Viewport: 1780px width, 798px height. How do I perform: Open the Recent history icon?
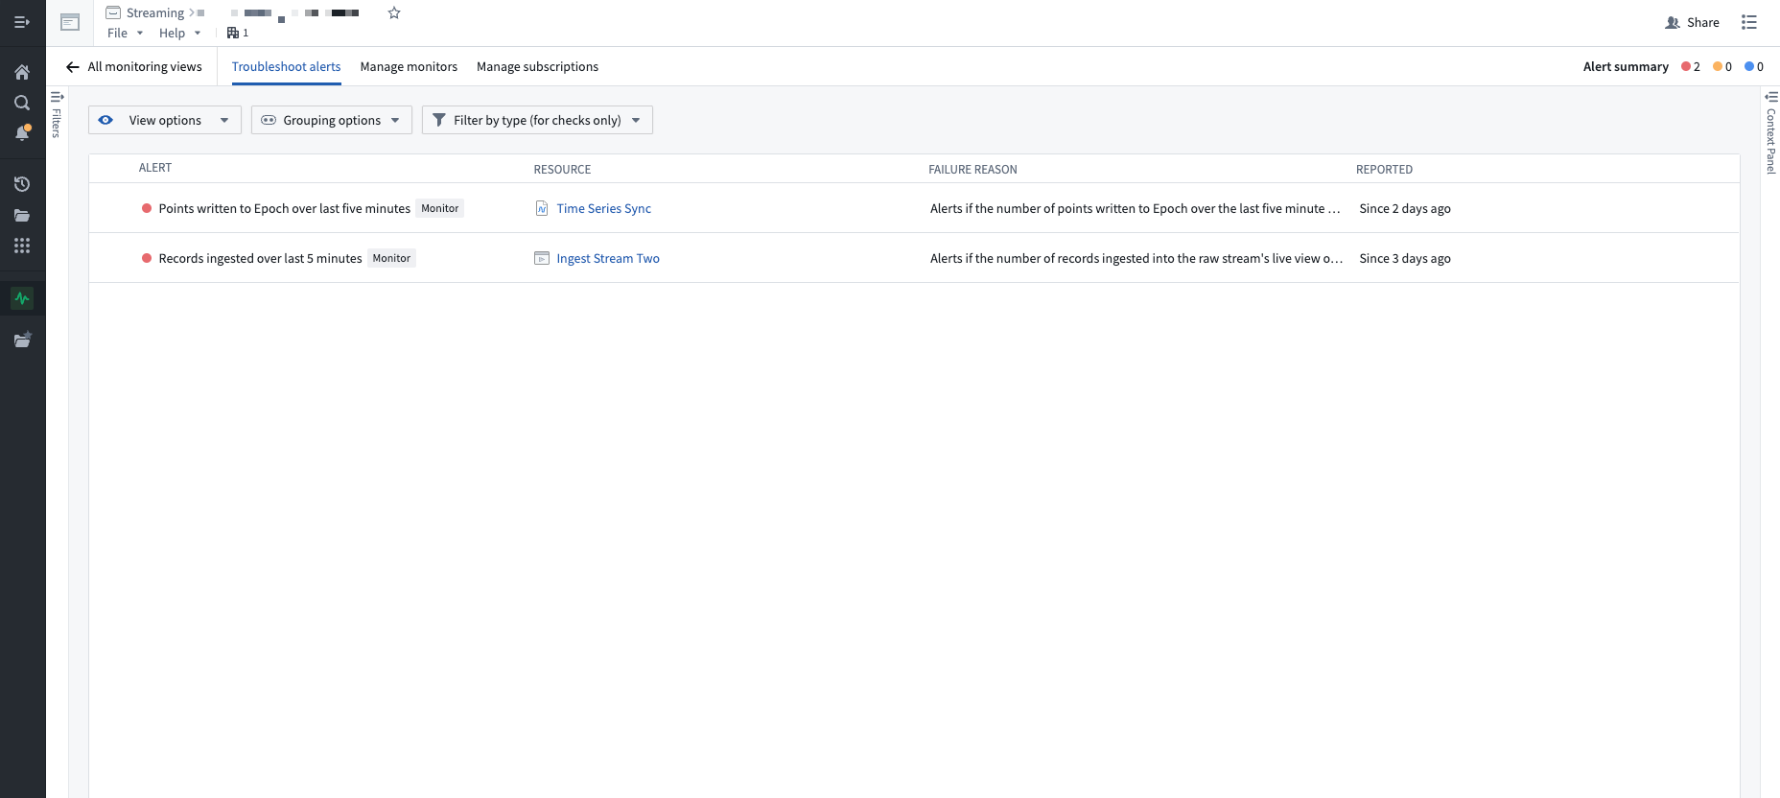point(22,184)
